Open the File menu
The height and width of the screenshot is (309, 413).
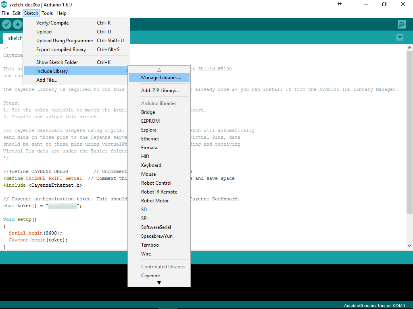click(5, 13)
